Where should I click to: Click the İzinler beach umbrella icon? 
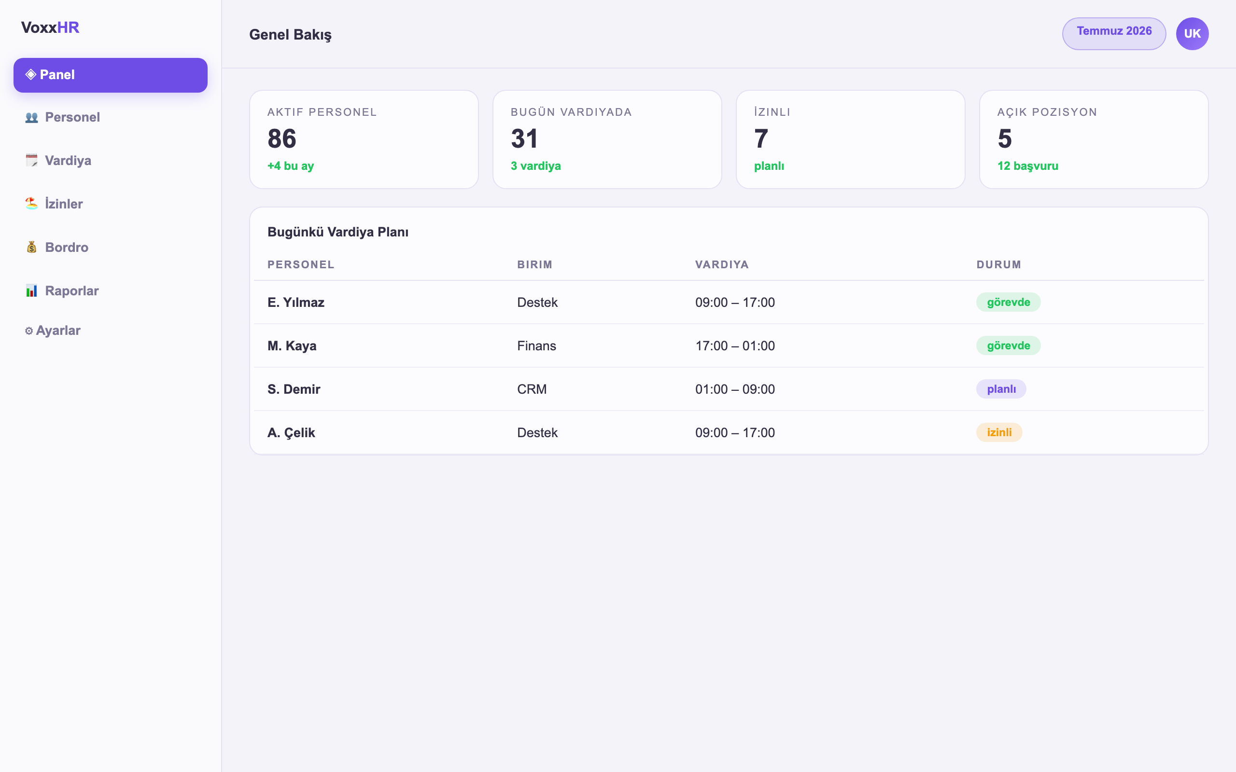coord(32,204)
